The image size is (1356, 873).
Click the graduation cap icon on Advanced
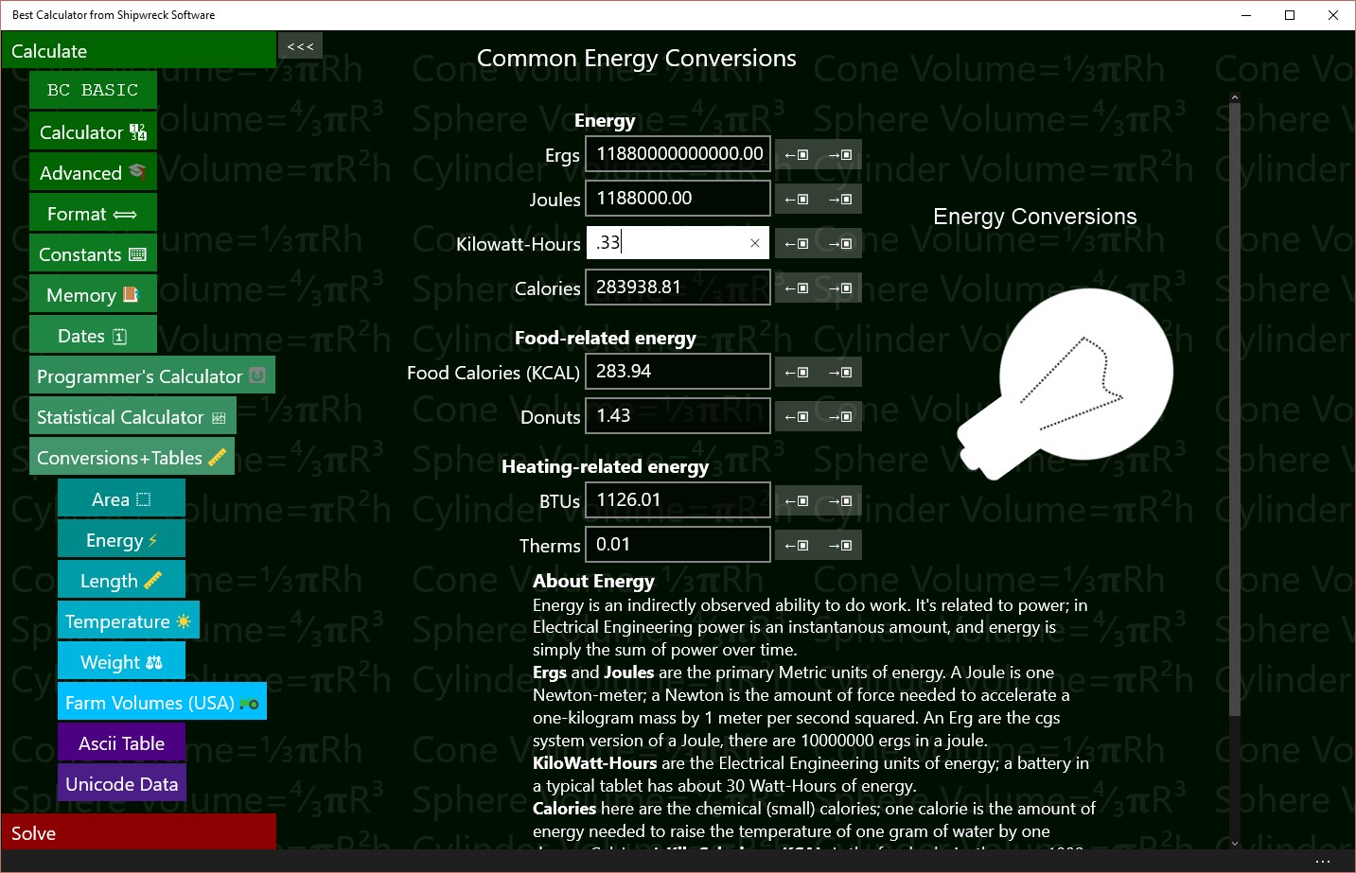138,172
